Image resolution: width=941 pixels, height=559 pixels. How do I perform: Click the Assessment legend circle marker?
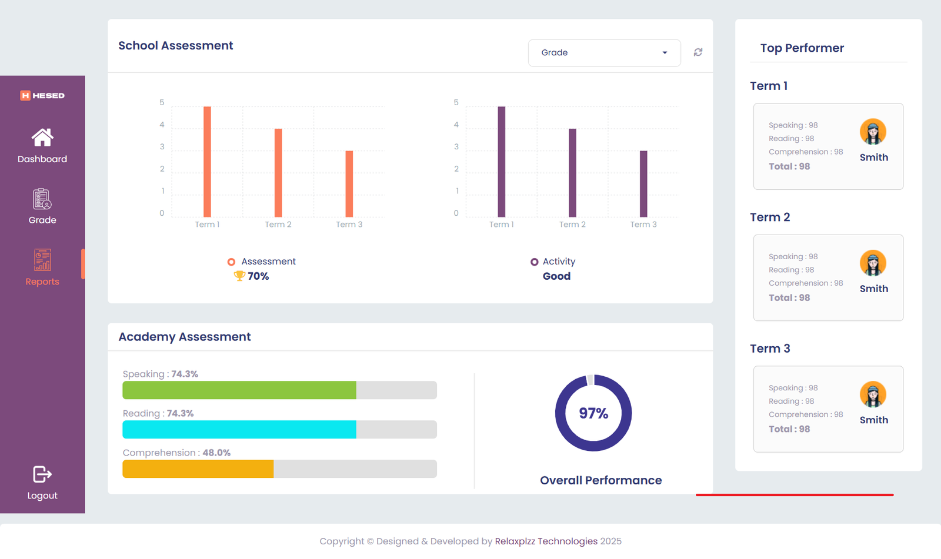(x=231, y=262)
